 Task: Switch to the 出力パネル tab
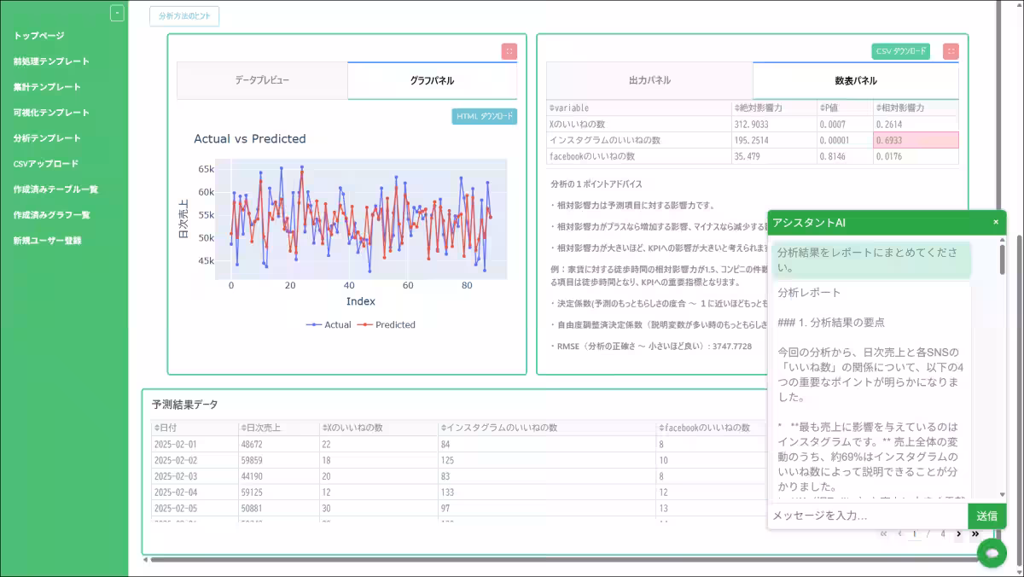click(649, 80)
